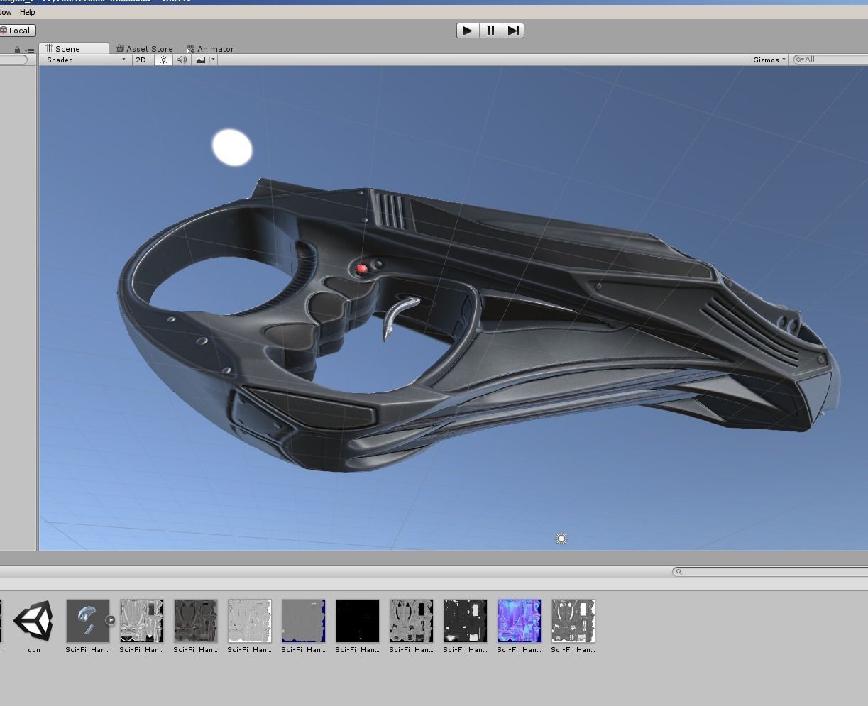The height and width of the screenshot is (706, 868).
Task: Toggle scene lighting sun icon
Action: coord(163,60)
